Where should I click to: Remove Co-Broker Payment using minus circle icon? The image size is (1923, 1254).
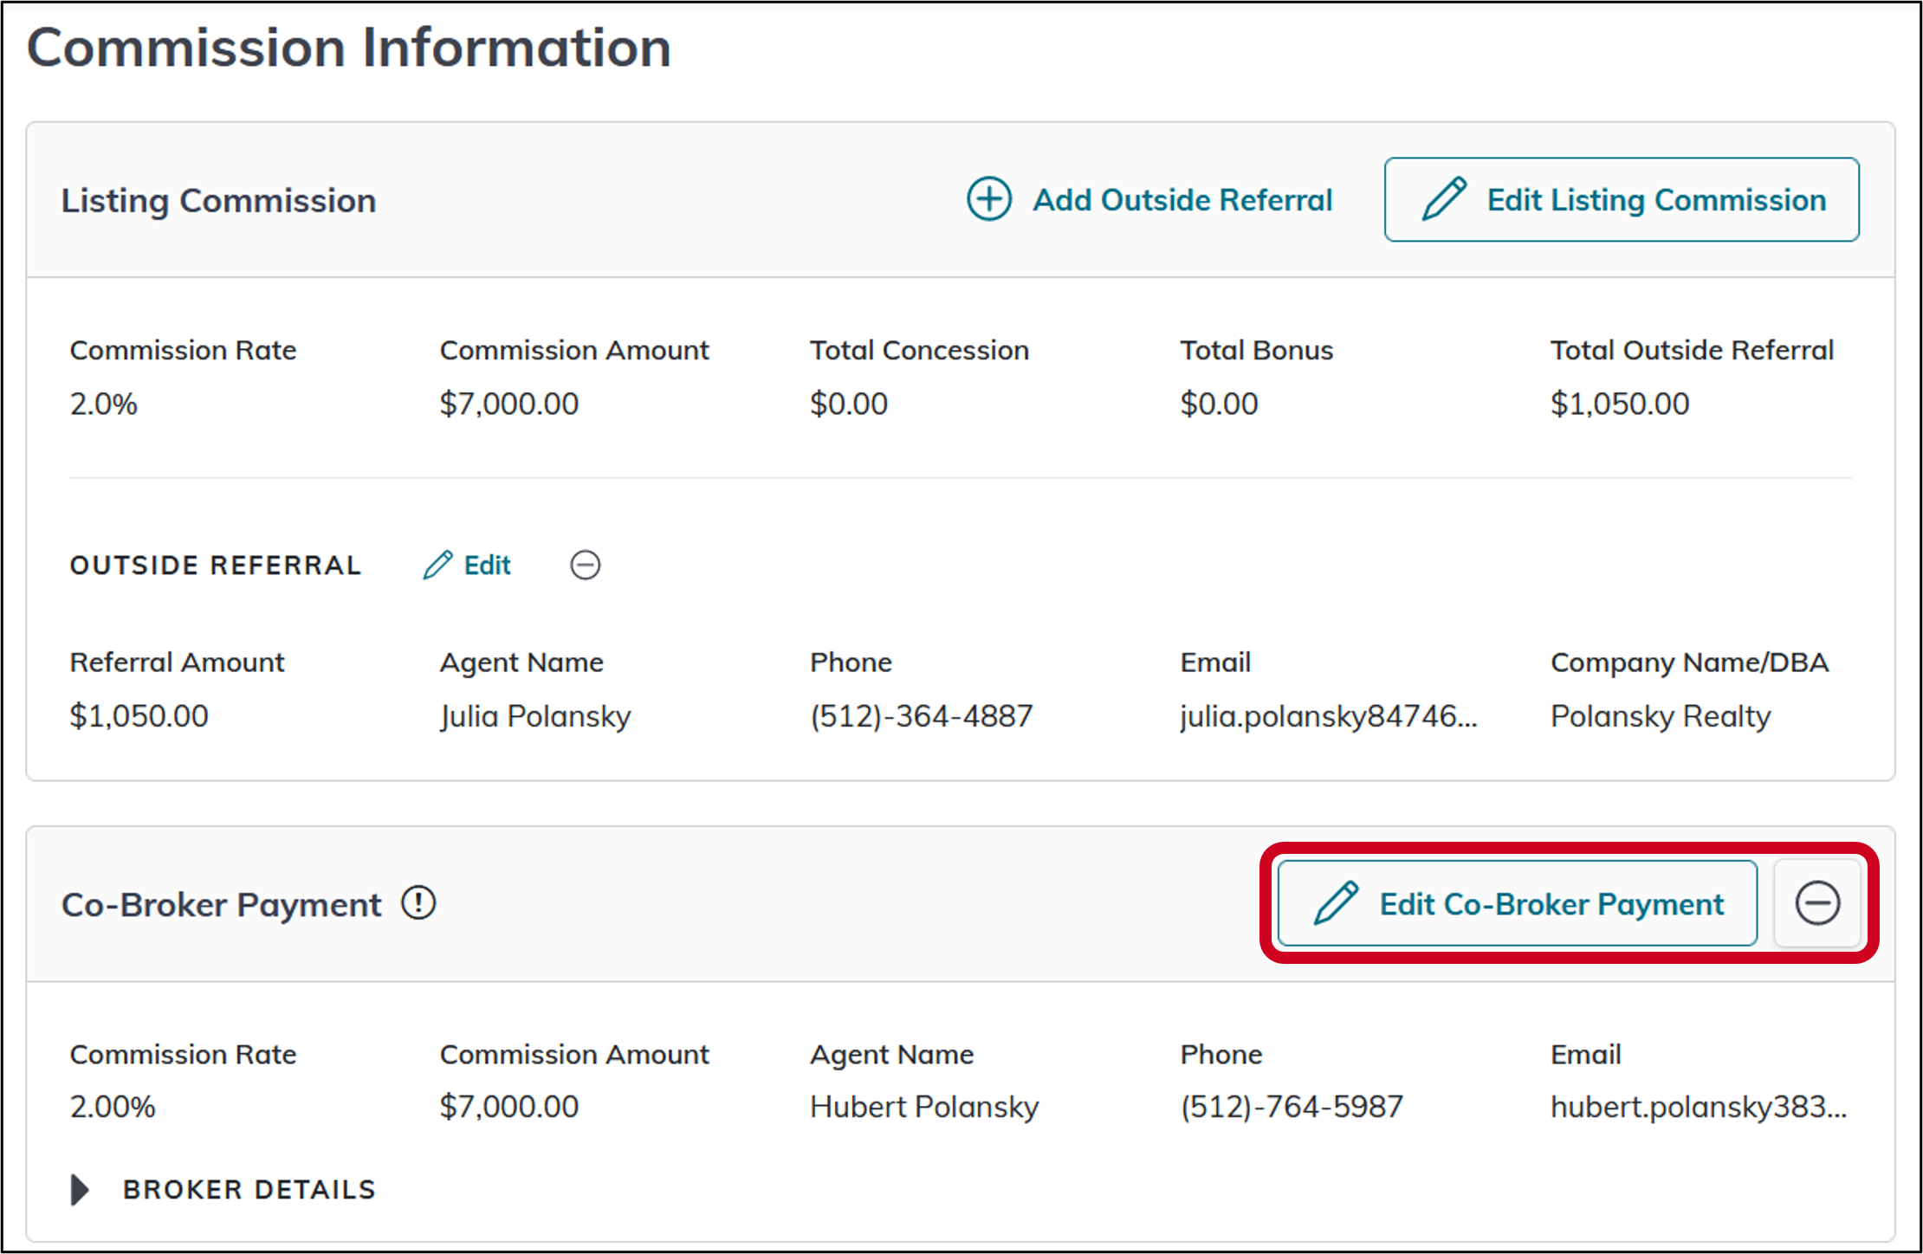(x=1817, y=903)
